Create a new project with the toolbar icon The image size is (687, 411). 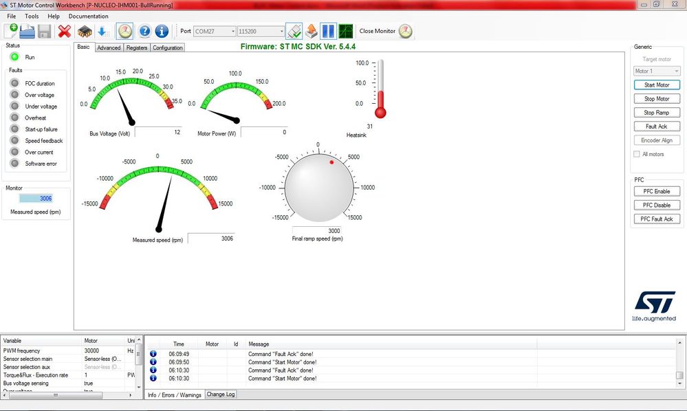pos(10,31)
